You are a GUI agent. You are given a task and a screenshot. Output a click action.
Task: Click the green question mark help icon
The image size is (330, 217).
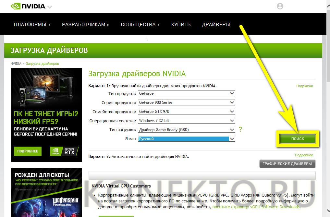[240, 129]
